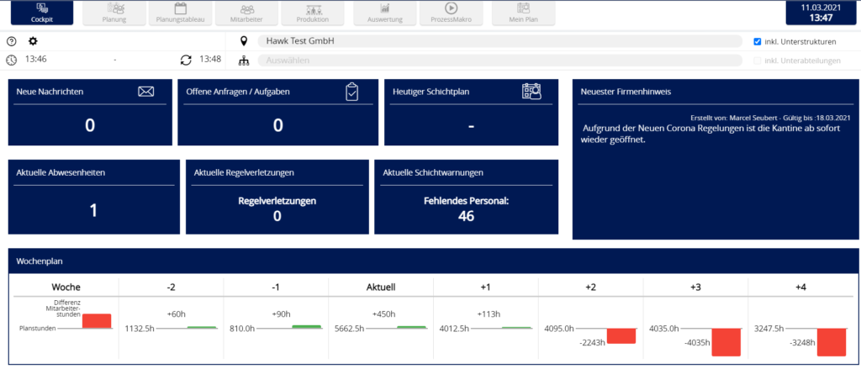This screenshot has height=369, width=861.
Task: Click the envelope icon in Neue Nachrichten
Action: pos(146,92)
